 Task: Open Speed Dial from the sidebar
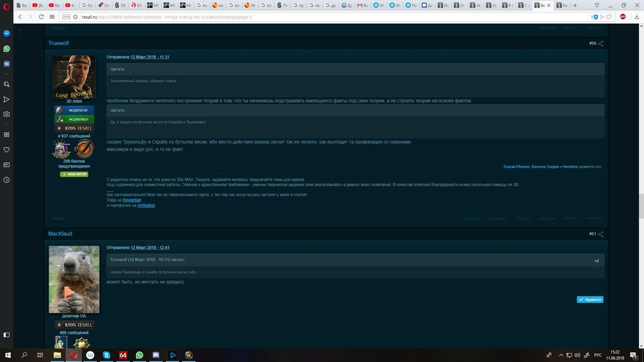(x=6, y=134)
